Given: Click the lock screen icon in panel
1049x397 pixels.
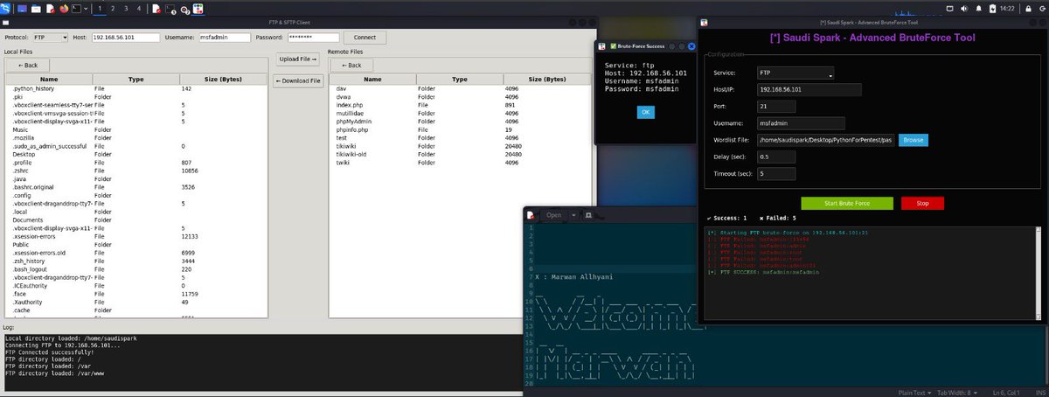Looking at the screenshot, I should click(1026, 8).
